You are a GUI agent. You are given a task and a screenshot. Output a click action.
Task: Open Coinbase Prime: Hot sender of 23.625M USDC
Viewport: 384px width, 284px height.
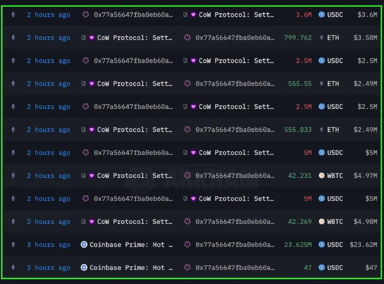[x=131, y=245]
